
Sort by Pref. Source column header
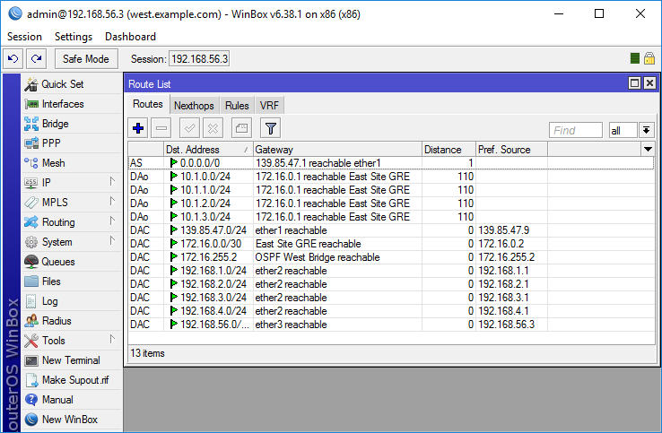(511, 150)
